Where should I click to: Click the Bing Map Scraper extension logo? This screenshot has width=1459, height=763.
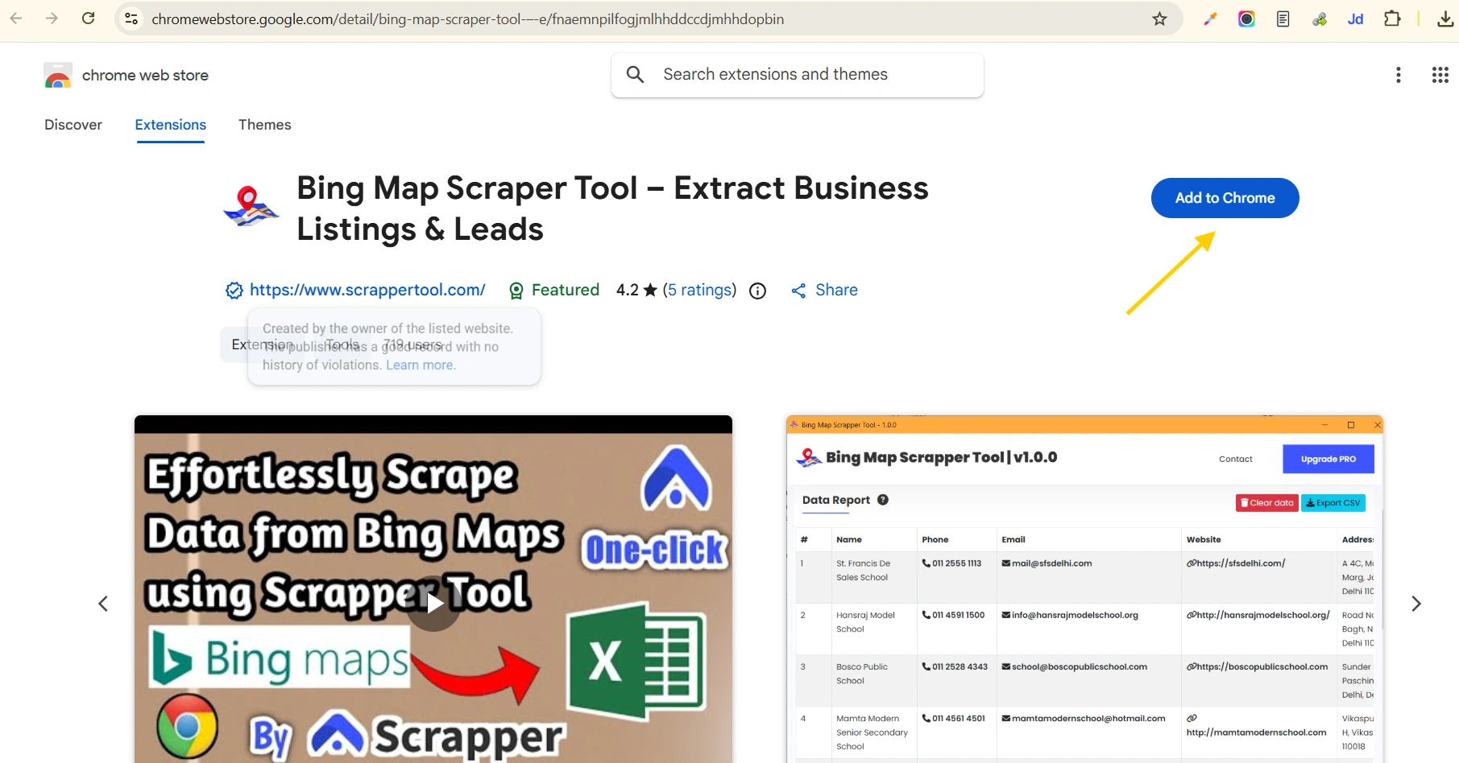[x=251, y=207]
